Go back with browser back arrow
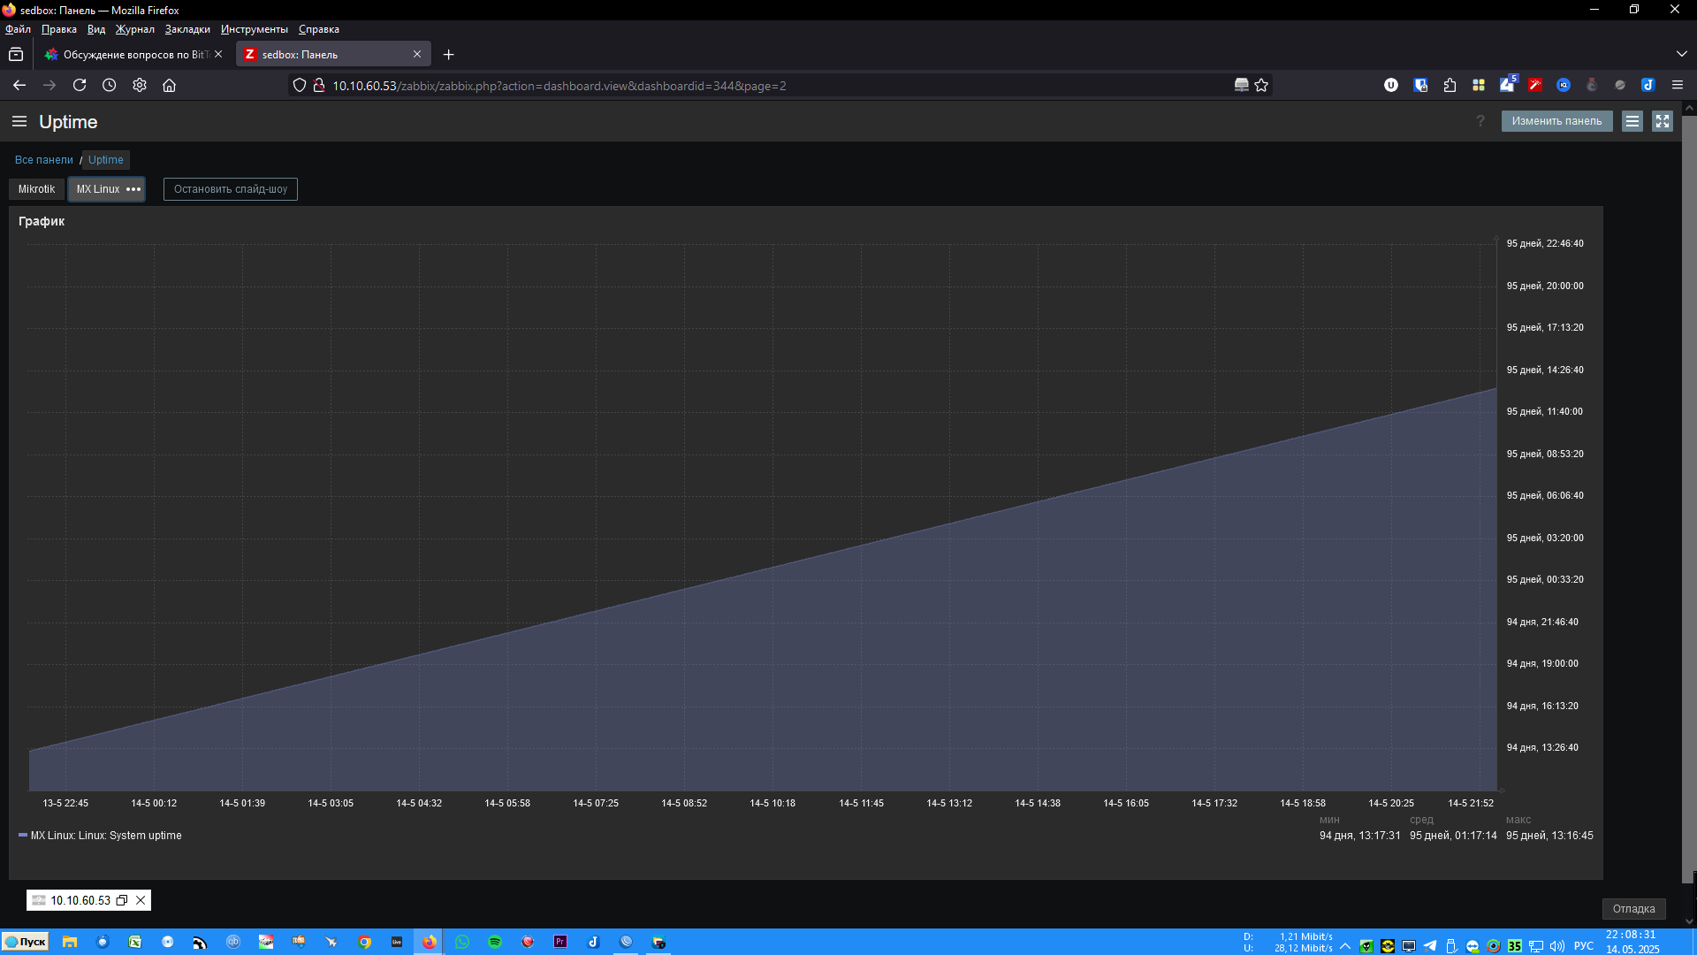Image resolution: width=1697 pixels, height=955 pixels. click(x=19, y=85)
